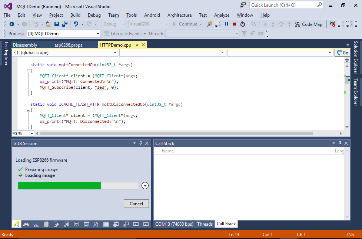Click the Step Out icon
Image resolution: width=362 pixels, height=239 pixels.
point(289,24)
